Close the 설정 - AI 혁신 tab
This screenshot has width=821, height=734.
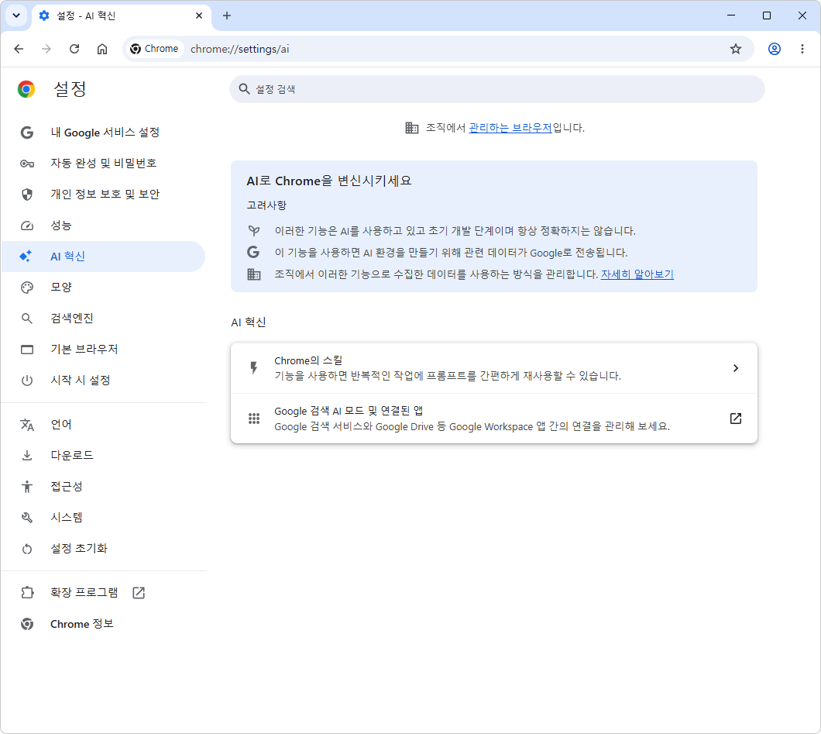199,16
